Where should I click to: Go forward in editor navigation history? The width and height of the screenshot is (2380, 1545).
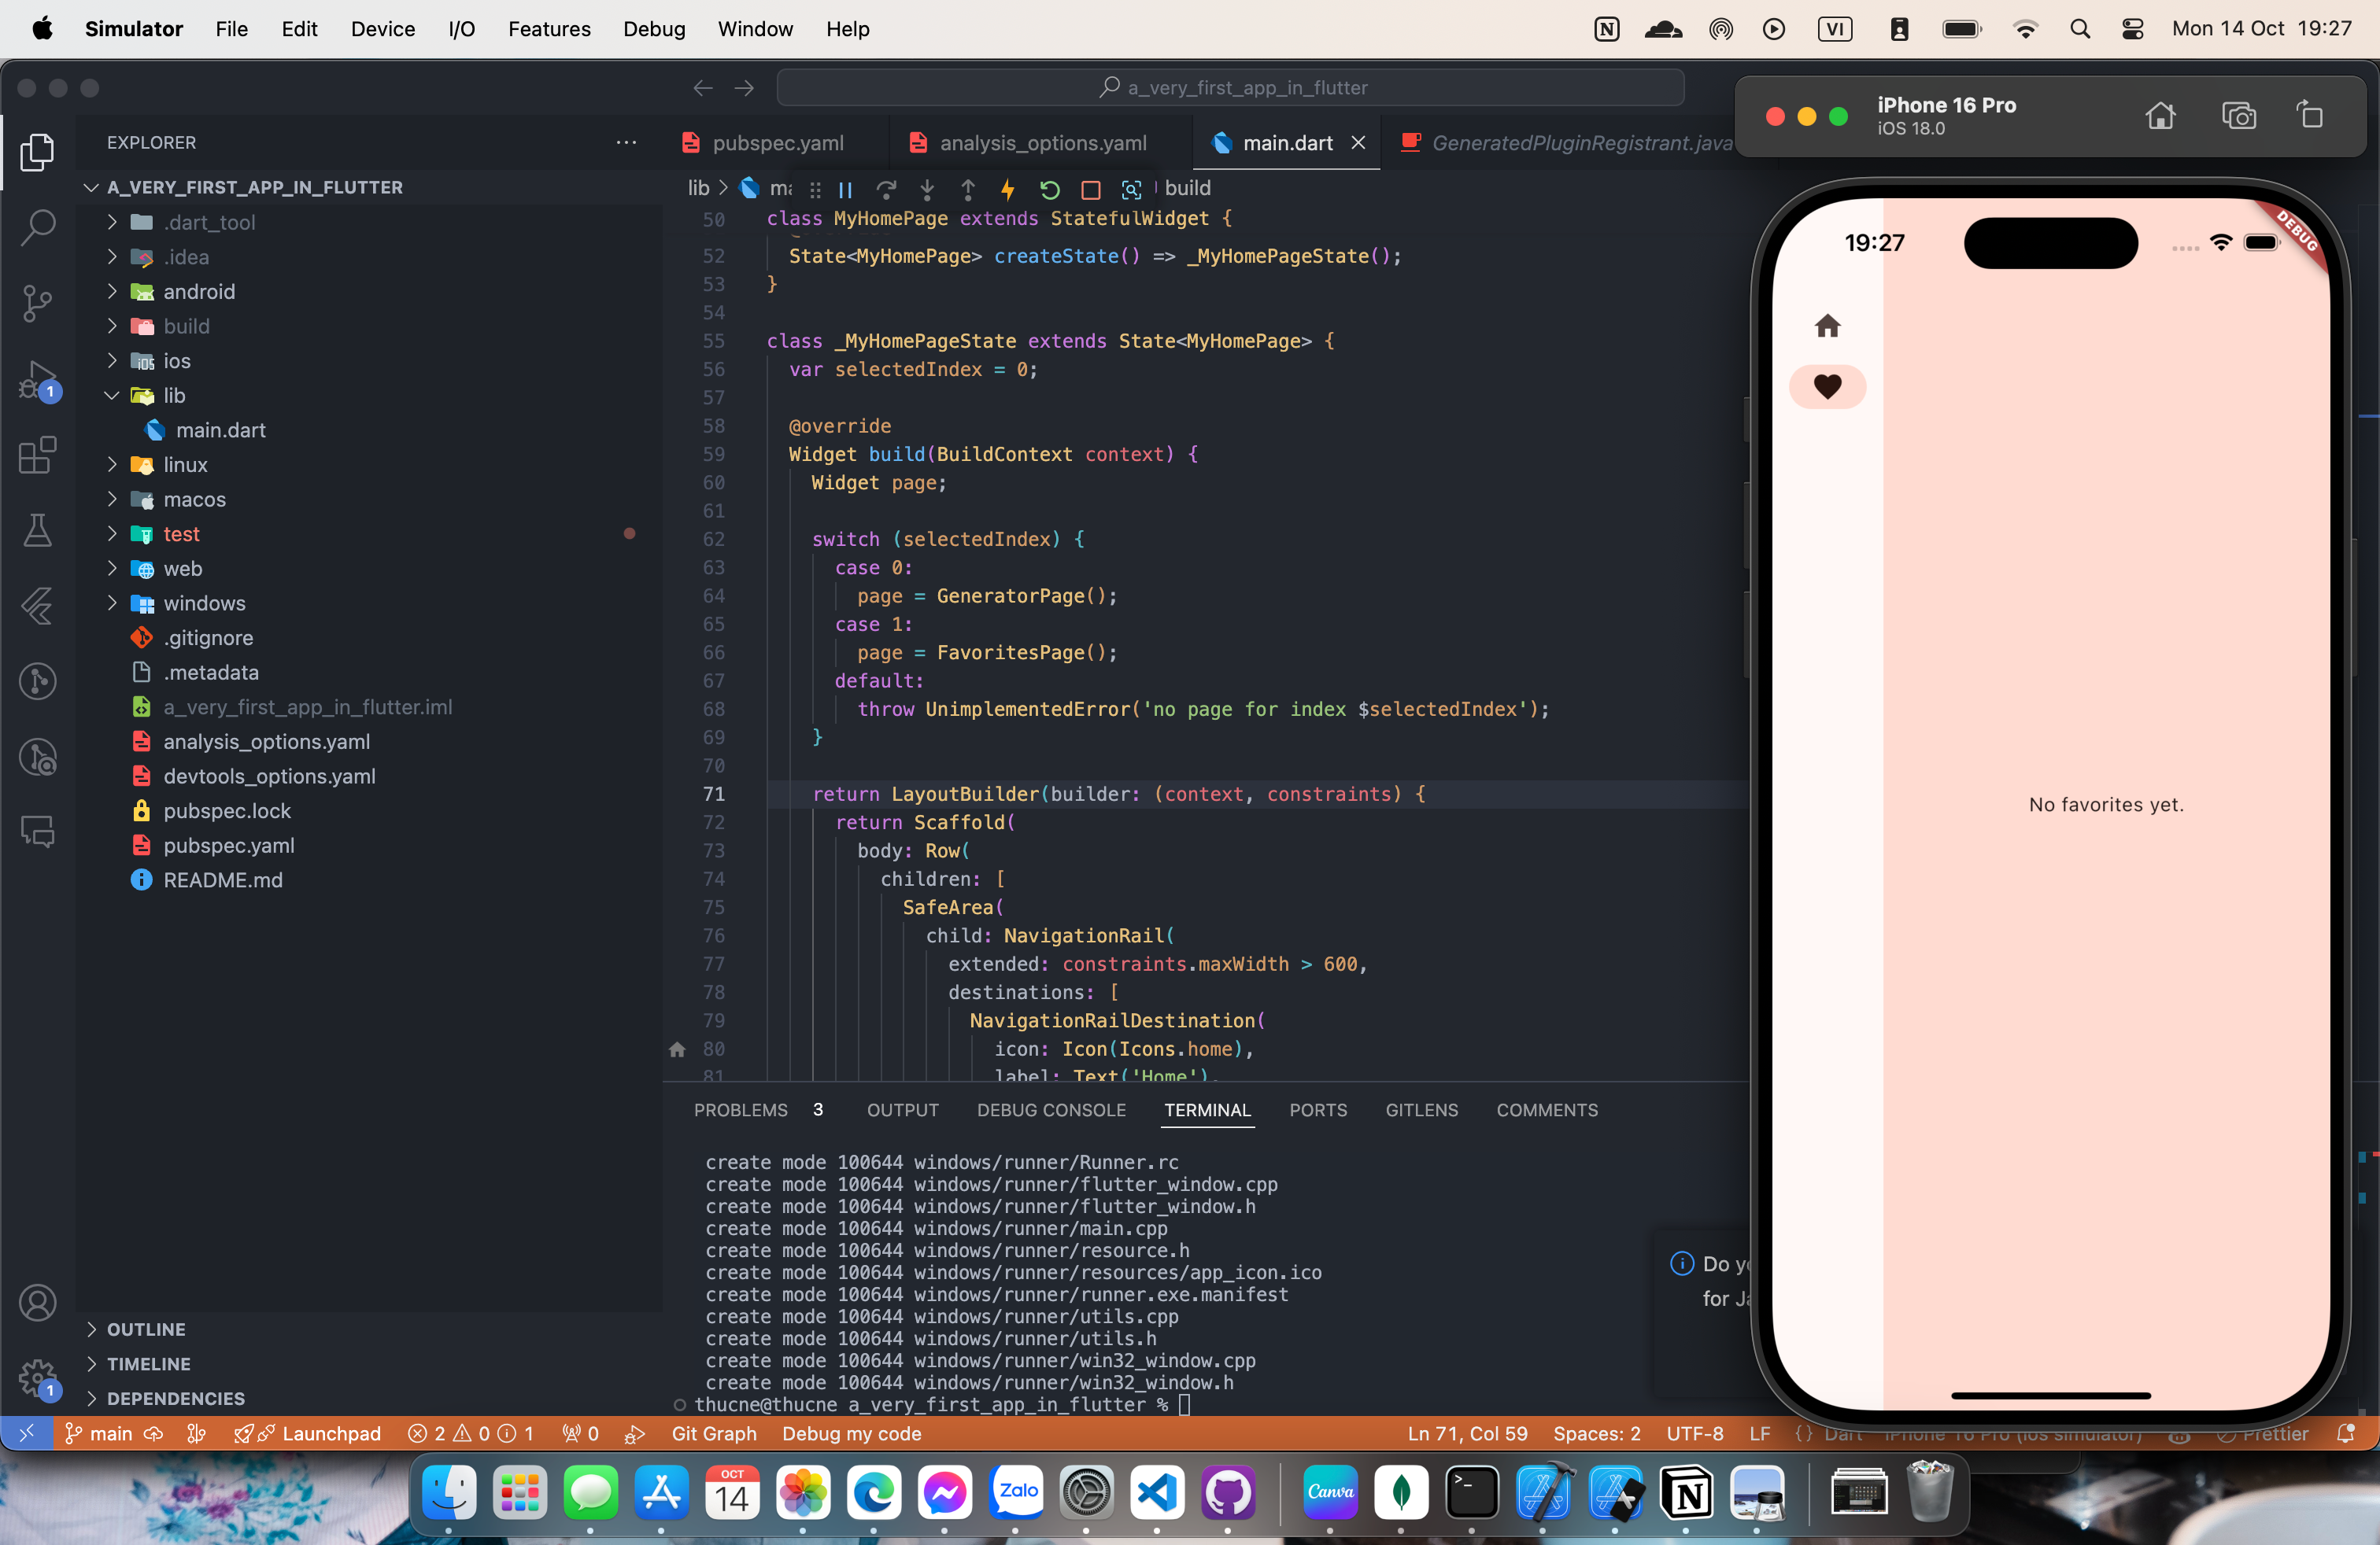(x=744, y=88)
